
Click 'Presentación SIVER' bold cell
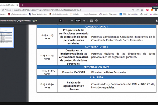click(74, 72)
